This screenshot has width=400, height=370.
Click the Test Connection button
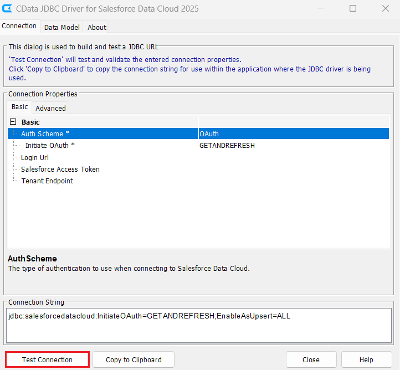tap(47, 359)
